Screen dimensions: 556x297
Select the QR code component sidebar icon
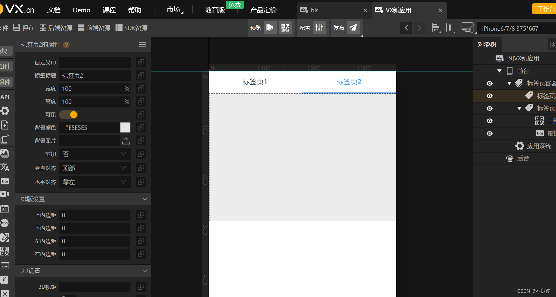click(x=5, y=251)
